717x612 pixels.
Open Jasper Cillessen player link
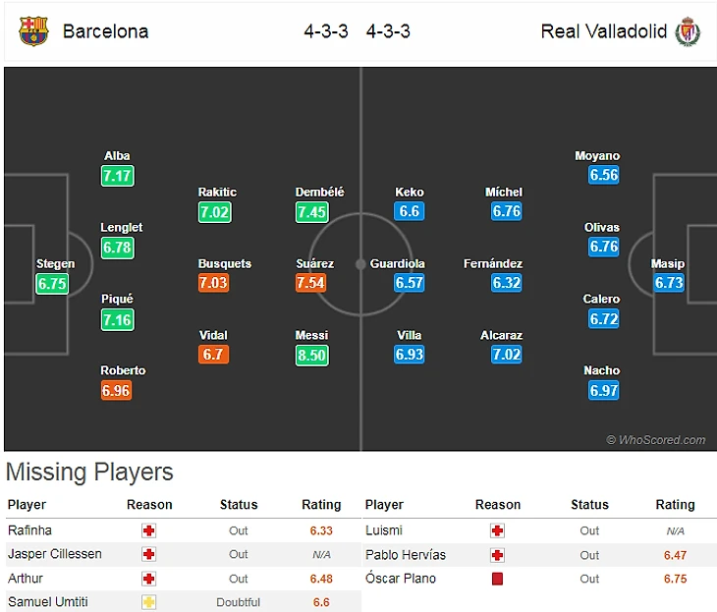click(x=55, y=554)
